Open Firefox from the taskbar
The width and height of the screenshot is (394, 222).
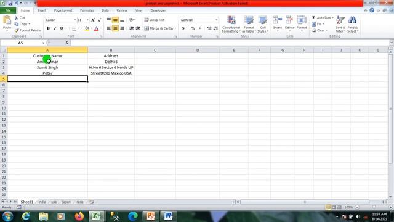pos(79,216)
